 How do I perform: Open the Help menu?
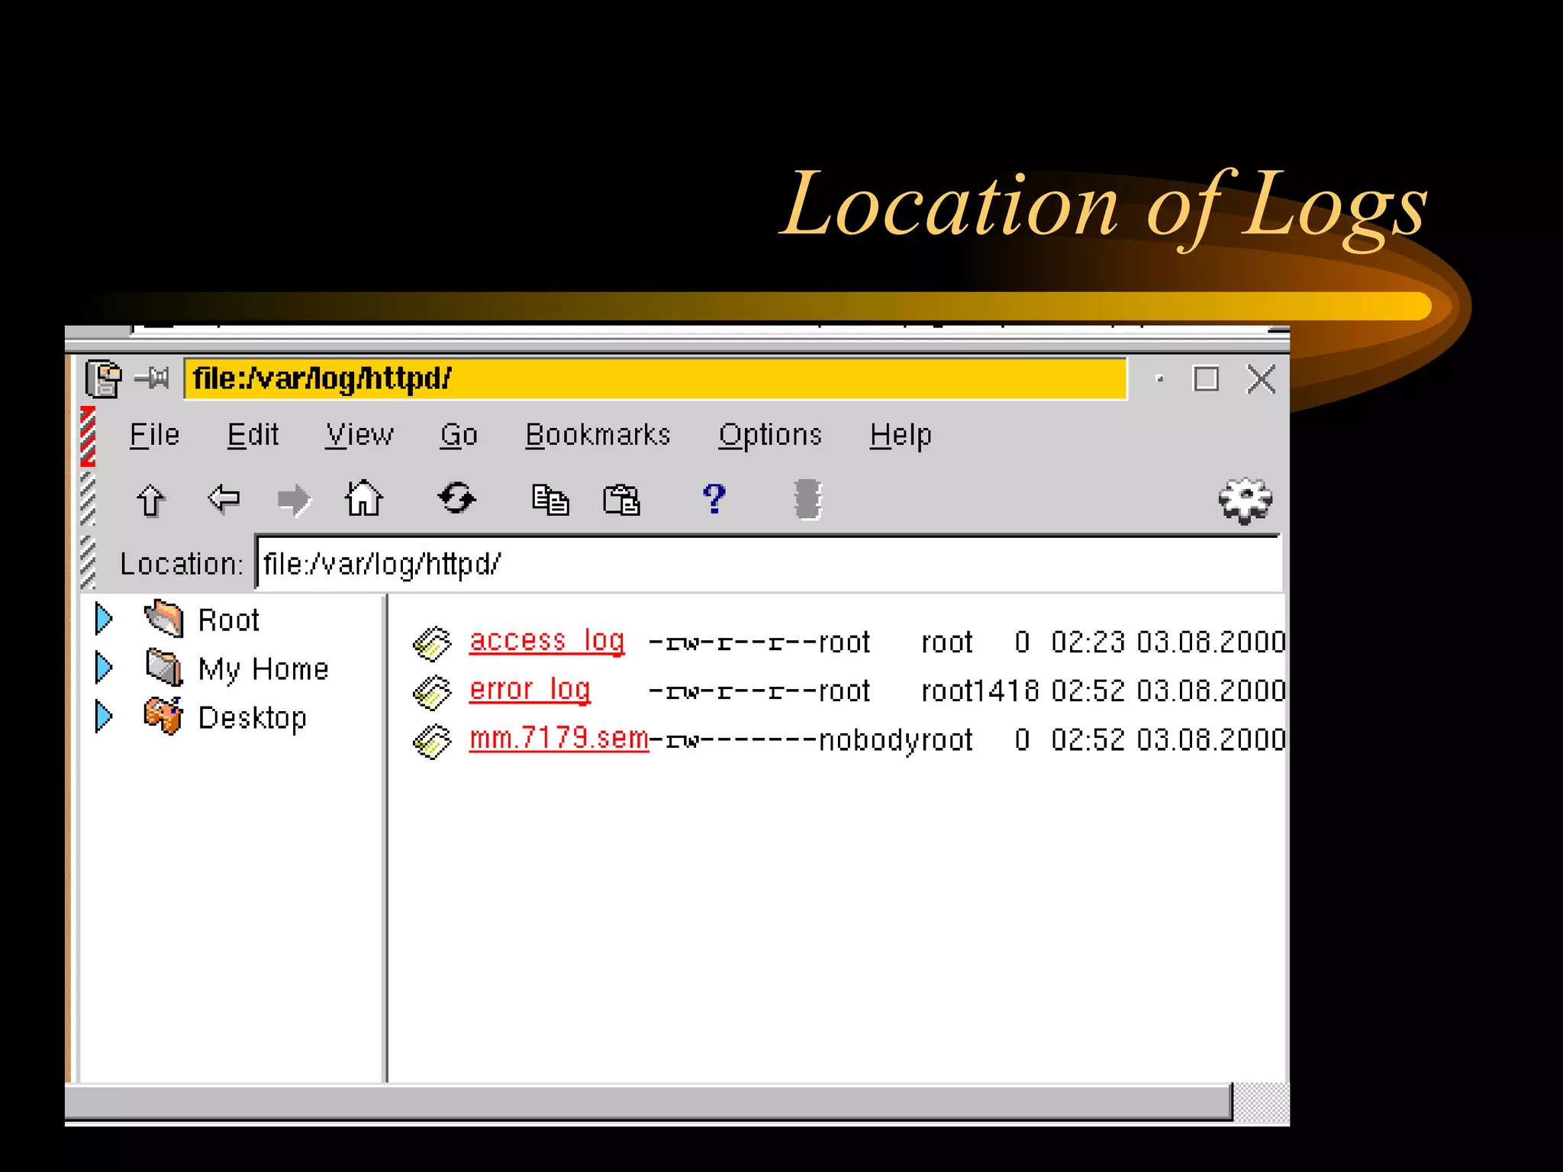click(x=901, y=435)
